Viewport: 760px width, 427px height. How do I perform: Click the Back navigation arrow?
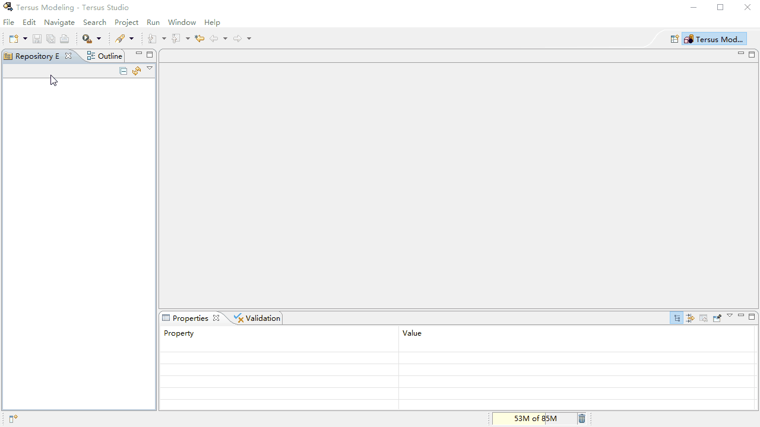[214, 39]
